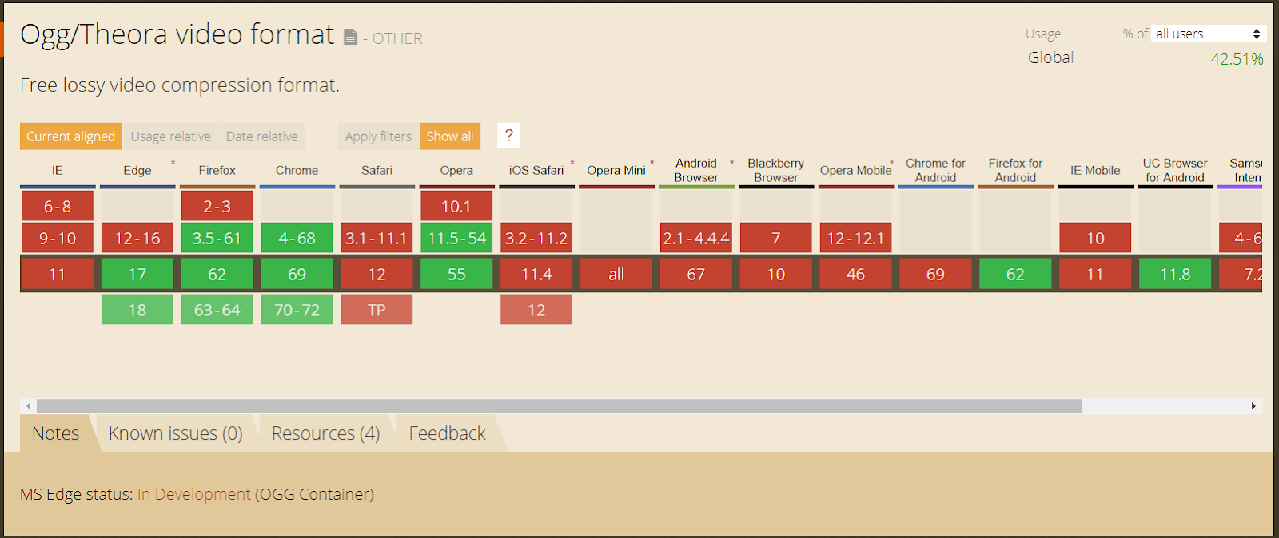
Task: Select the Opera 55 current version cell
Action: (x=456, y=274)
